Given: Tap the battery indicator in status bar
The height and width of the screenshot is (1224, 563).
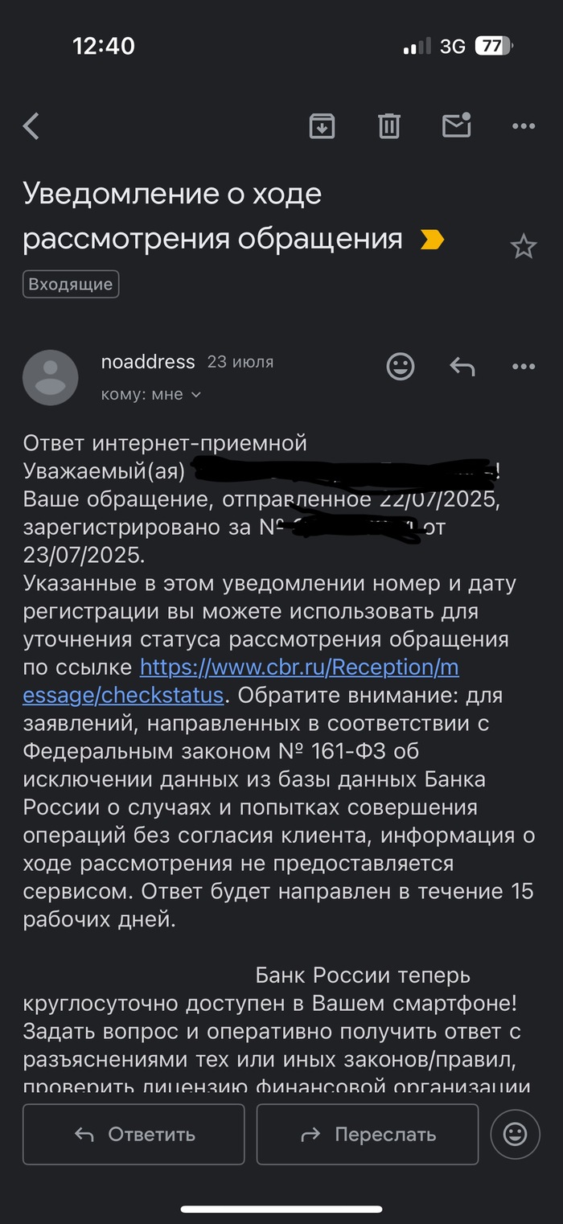Looking at the screenshot, I should pos(493,47).
